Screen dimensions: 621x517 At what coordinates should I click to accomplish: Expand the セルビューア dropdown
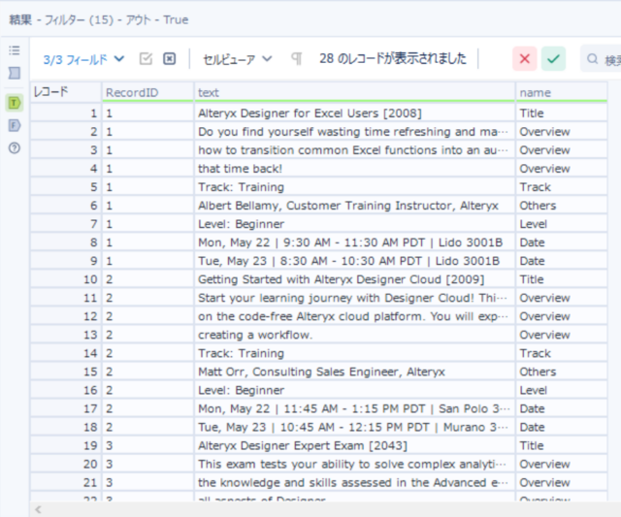point(238,59)
